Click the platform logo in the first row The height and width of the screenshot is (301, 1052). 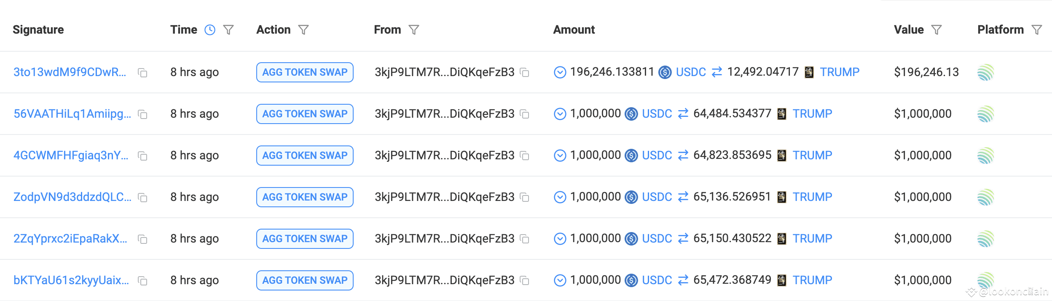pos(985,72)
